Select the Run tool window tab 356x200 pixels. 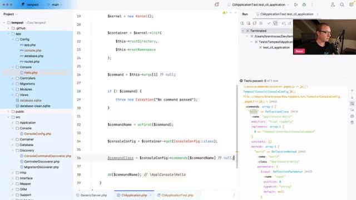pyautogui.click(x=245, y=14)
